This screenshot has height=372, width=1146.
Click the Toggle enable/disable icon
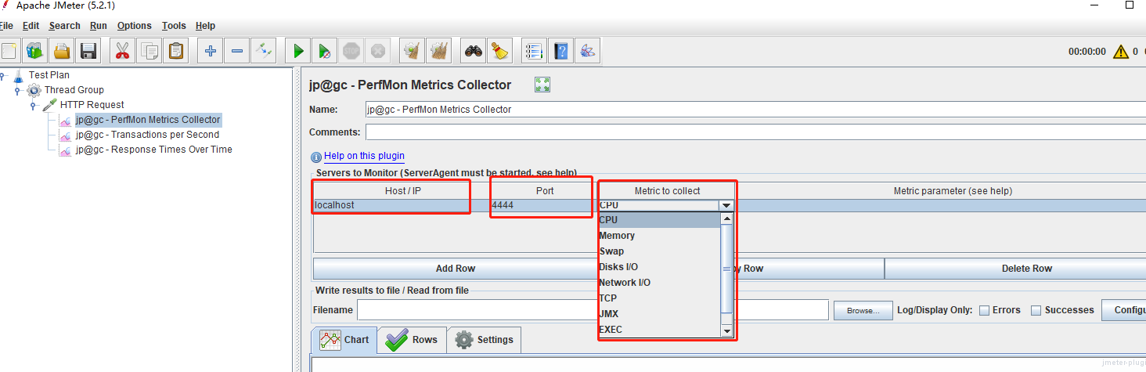point(263,52)
